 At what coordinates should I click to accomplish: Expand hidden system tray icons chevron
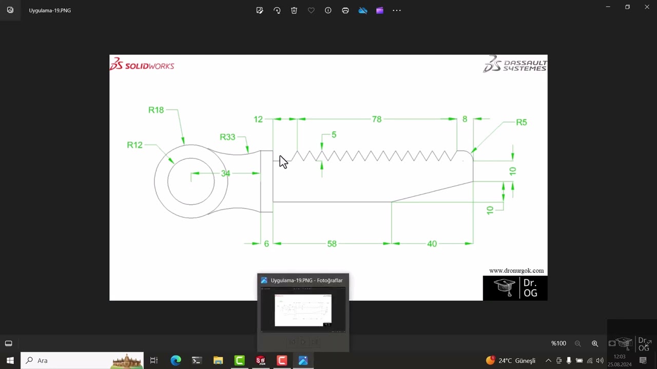point(548,361)
